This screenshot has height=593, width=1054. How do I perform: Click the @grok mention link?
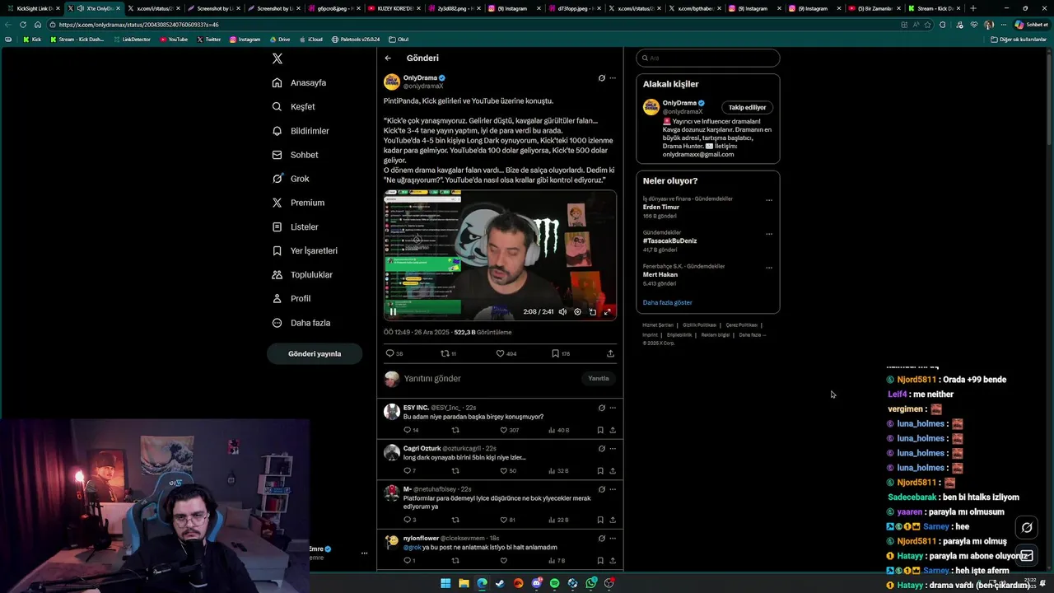pyautogui.click(x=412, y=547)
